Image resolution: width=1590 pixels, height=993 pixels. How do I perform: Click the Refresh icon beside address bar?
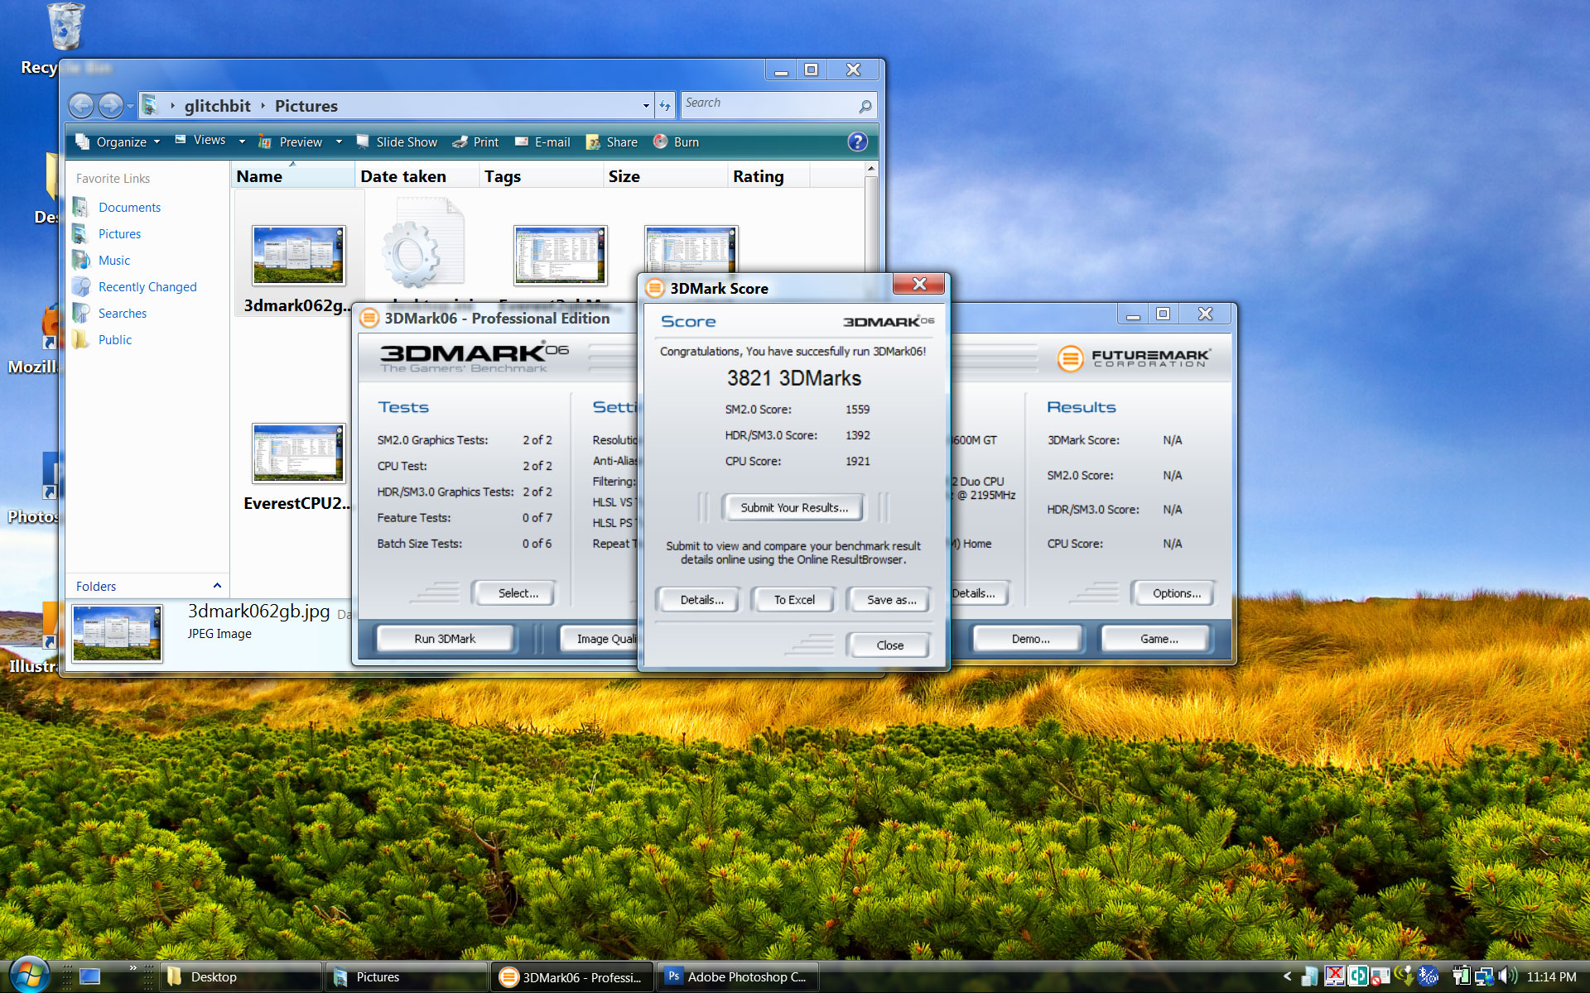(x=665, y=105)
